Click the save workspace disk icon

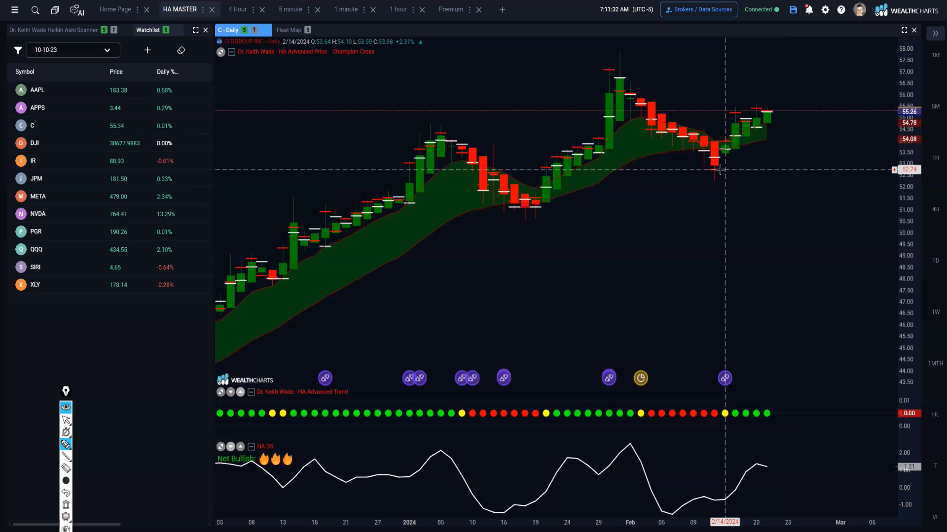pos(793,10)
